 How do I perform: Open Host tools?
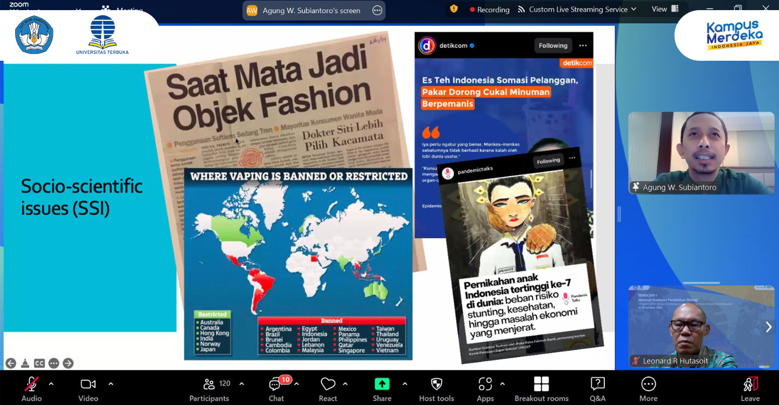[x=436, y=387]
